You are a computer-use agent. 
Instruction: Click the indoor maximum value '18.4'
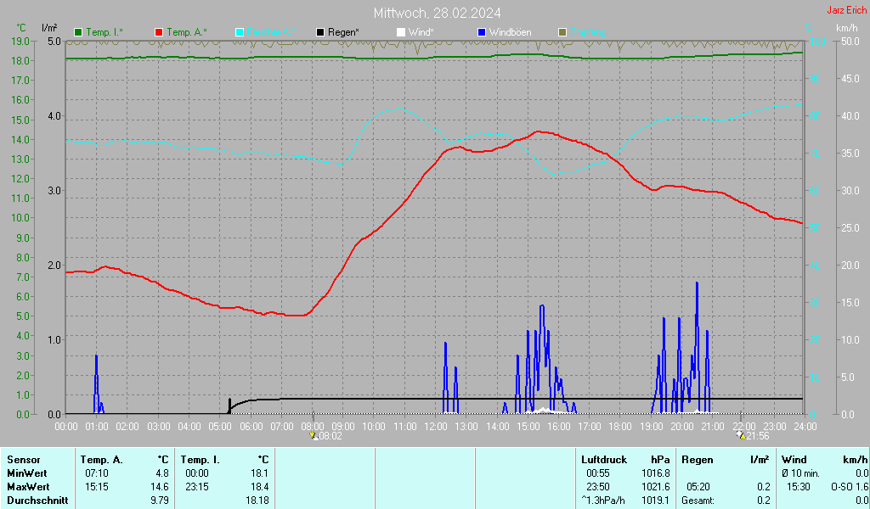(x=260, y=487)
